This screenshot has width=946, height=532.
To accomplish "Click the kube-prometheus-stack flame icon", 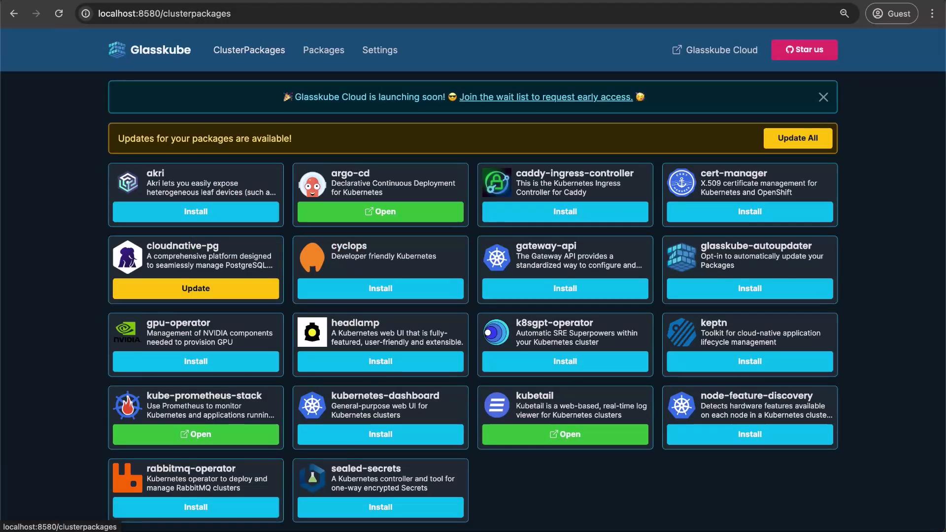I will pos(128,405).
